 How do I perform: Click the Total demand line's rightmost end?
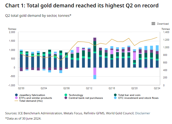[157, 37]
